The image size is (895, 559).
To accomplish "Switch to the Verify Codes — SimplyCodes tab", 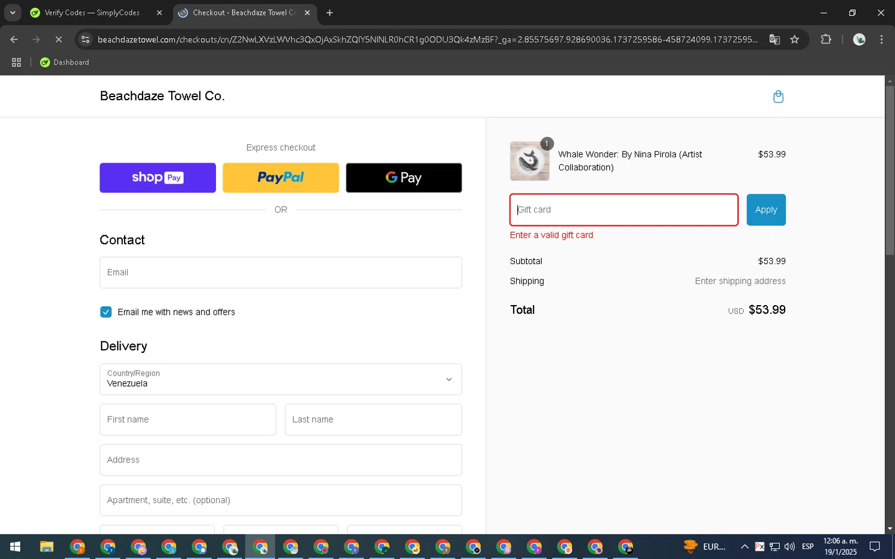I will tap(91, 13).
